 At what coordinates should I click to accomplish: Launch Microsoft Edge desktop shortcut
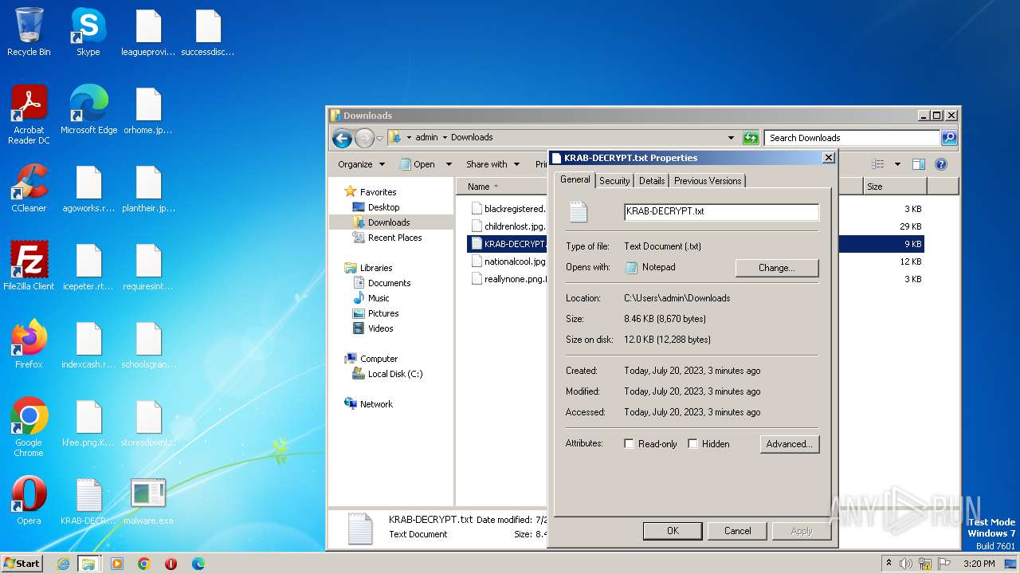[x=88, y=110]
